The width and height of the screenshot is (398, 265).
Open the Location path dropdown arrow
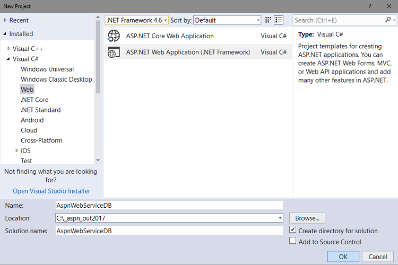(x=280, y=218)
